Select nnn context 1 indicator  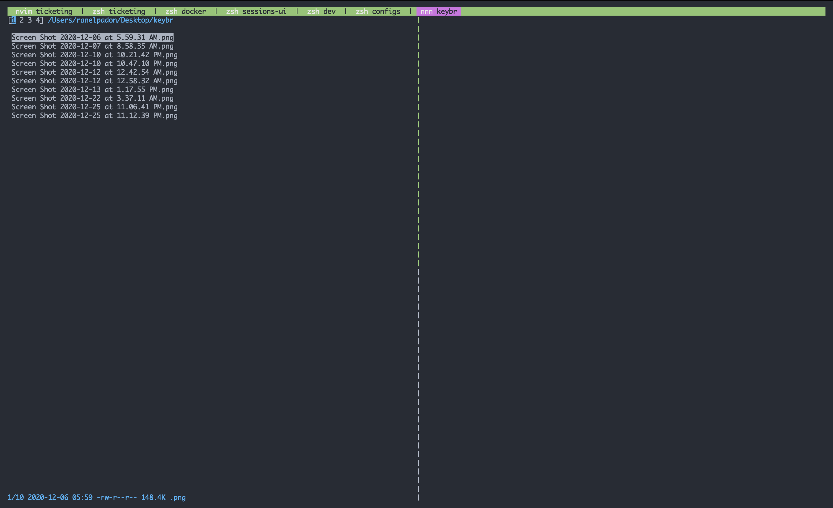point(13,20)
